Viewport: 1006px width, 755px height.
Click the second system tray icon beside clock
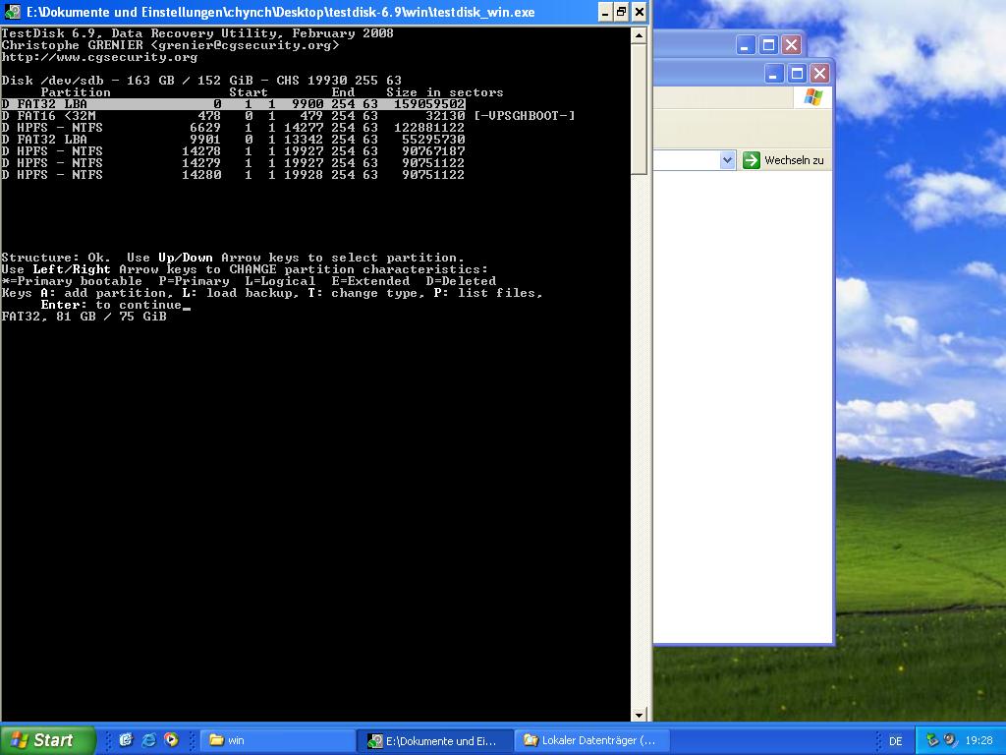(x=950, y=740)
